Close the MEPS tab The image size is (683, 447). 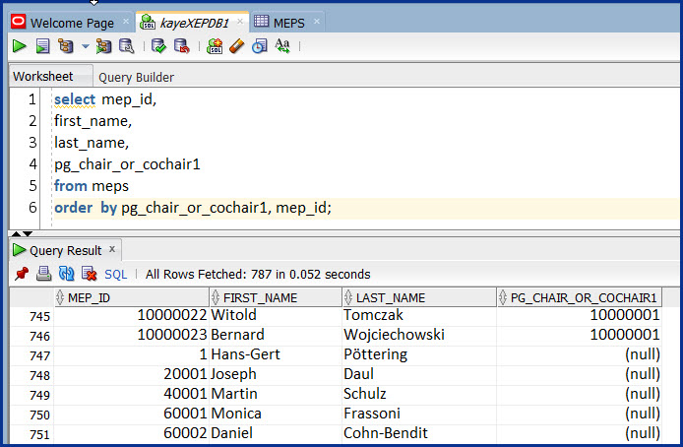pyautogui.click(x=317, y=22)
